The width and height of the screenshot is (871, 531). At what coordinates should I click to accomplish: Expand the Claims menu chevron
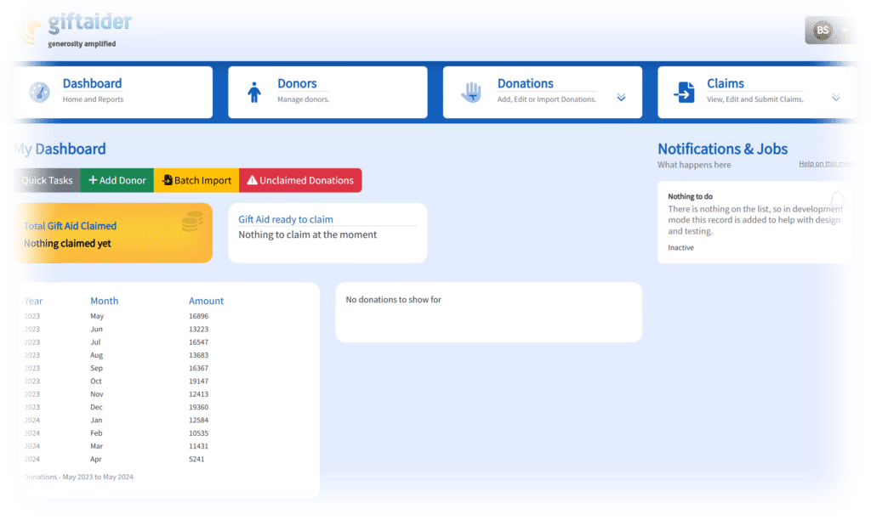tap(835, 97)
